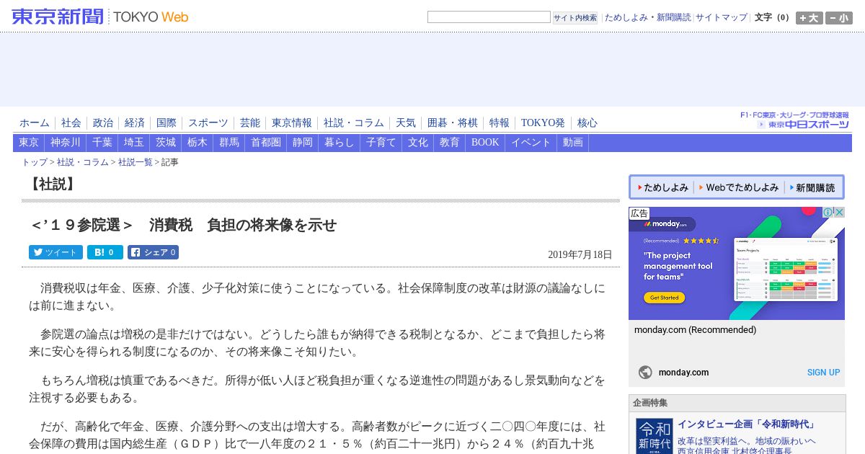Increase text size with ＋大 button
The height and width of the screenshot is (454, 865).
809,18
